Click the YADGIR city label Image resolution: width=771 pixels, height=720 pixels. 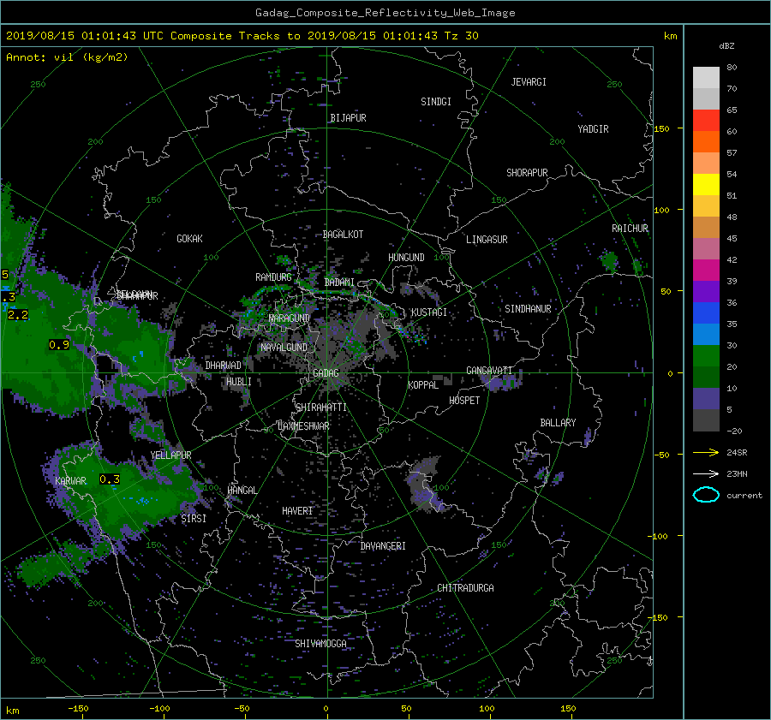pyautogui.click(x=593, y=129)
